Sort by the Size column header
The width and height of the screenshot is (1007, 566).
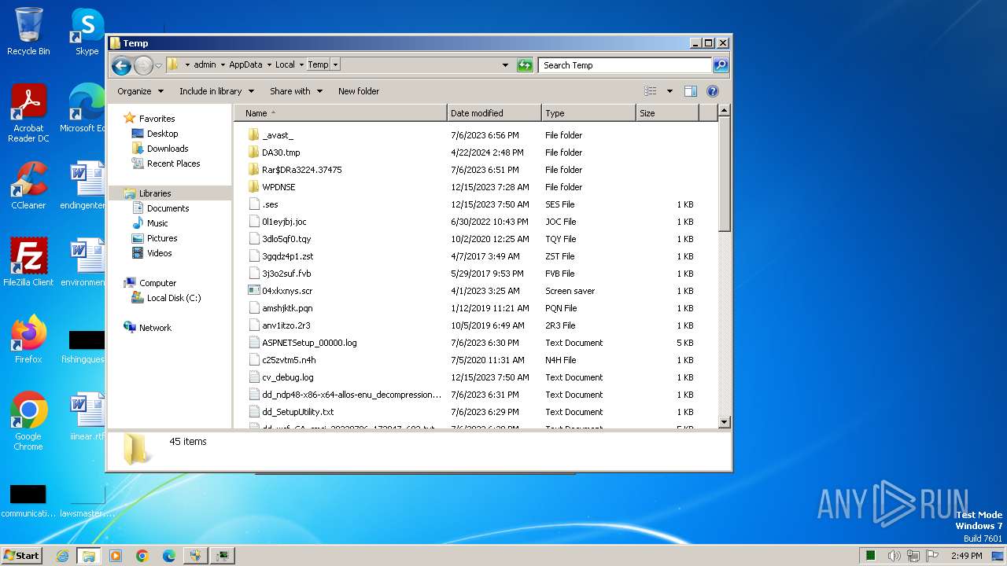667,113
